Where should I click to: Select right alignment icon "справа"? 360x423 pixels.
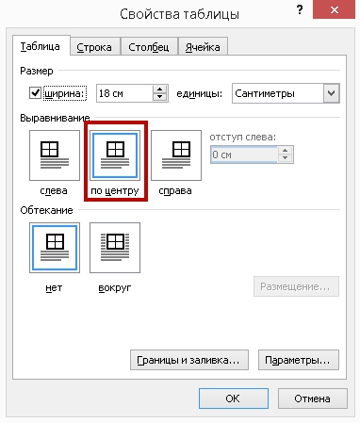tap(176, 155)
